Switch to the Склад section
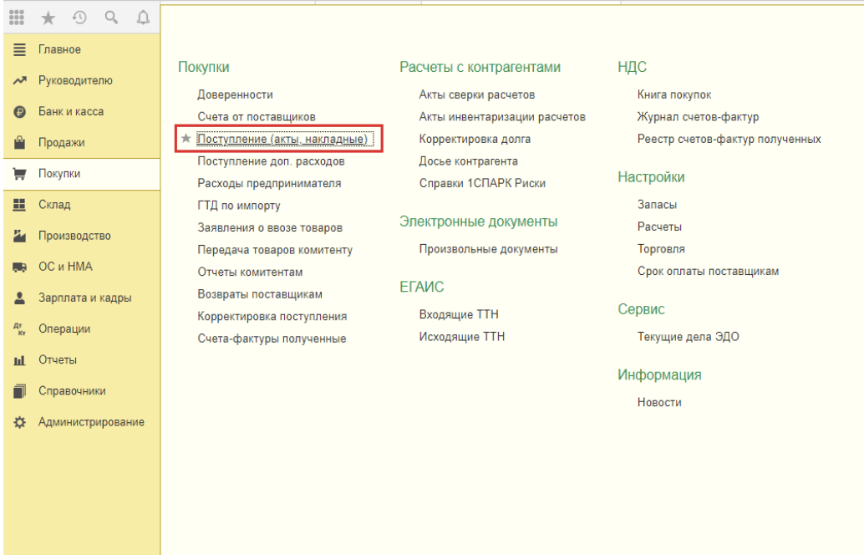The image size is (864, 555). pos(54,205)
